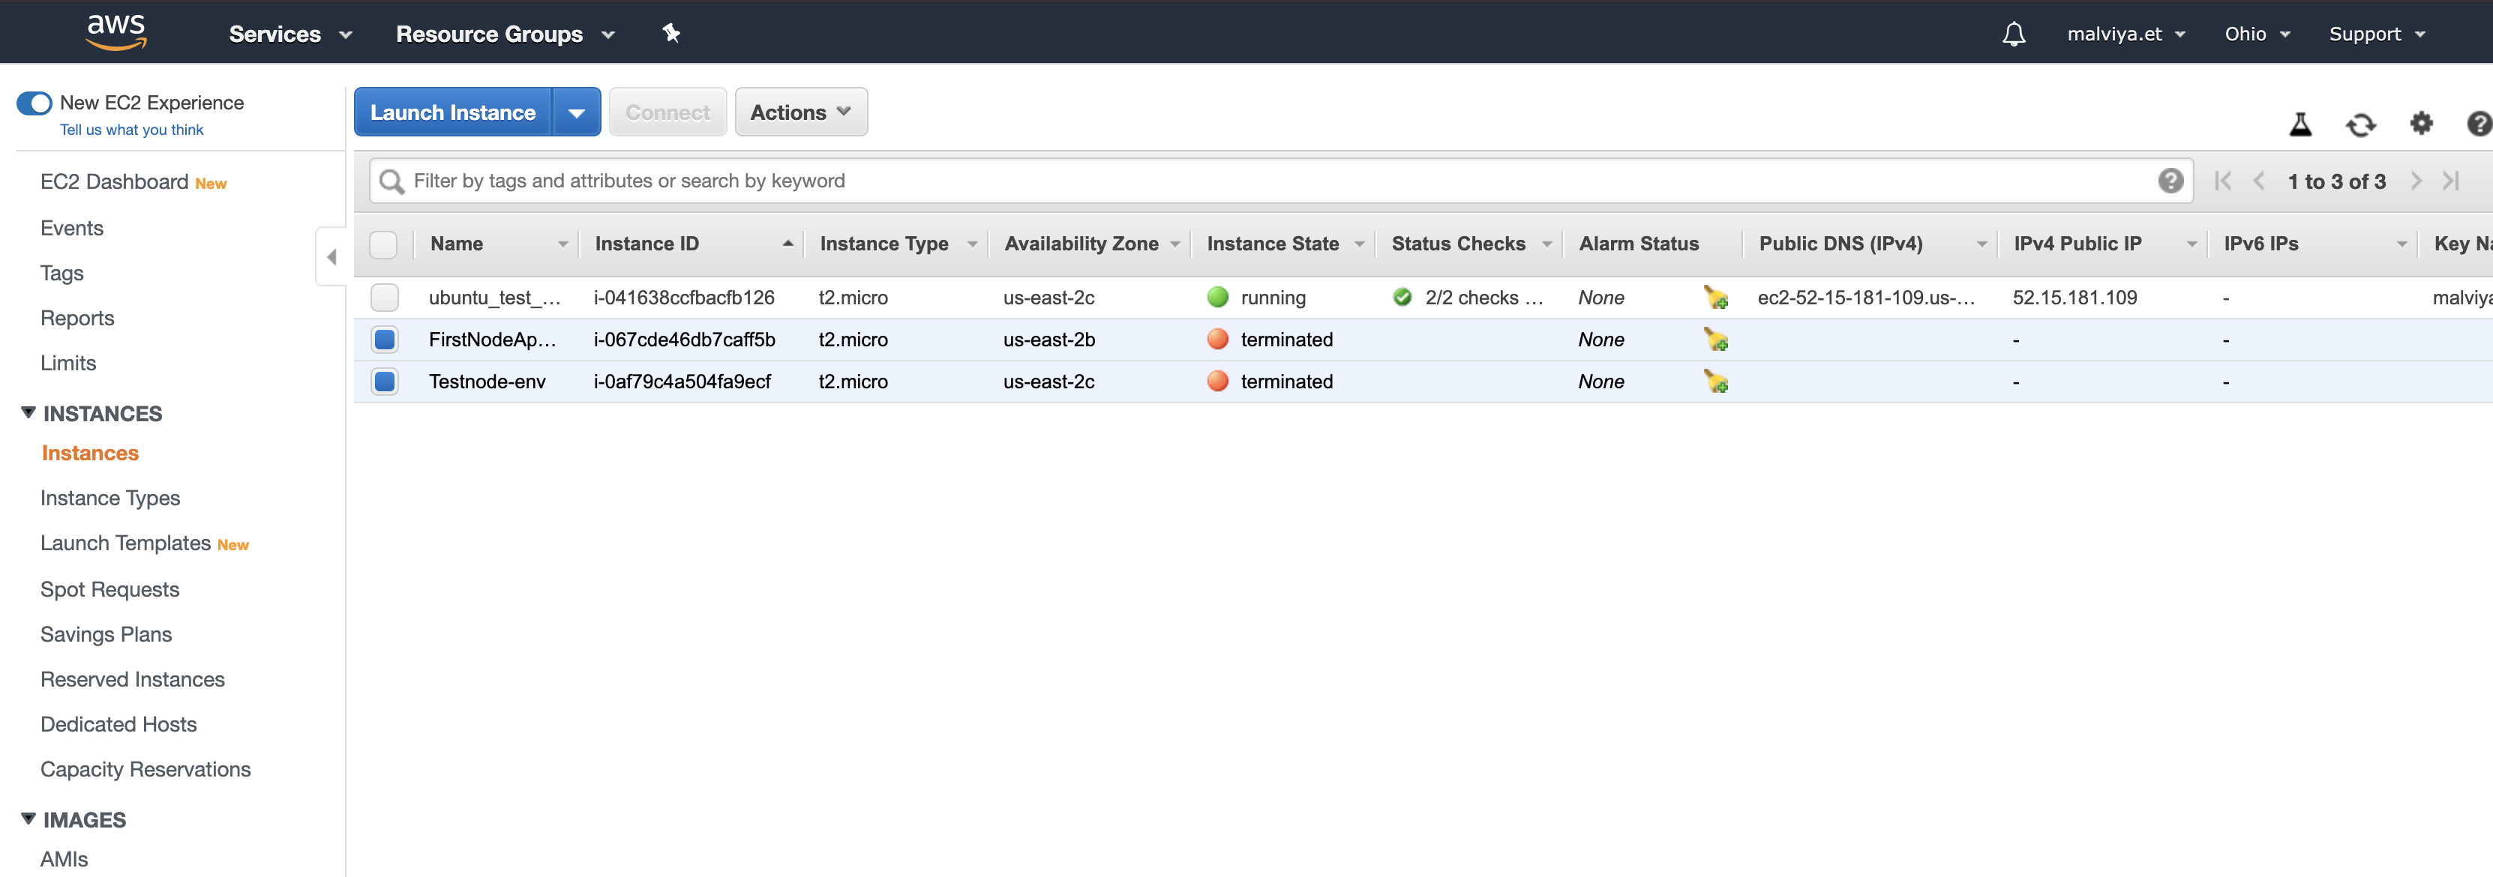The width and height of the screenshot is (2493, 877).
Task: Uncheck the FirstNodeAp instance checkbox
Action: pos(384,340)
